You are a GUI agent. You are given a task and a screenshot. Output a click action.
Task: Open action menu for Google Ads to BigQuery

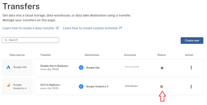click(191, 67)
